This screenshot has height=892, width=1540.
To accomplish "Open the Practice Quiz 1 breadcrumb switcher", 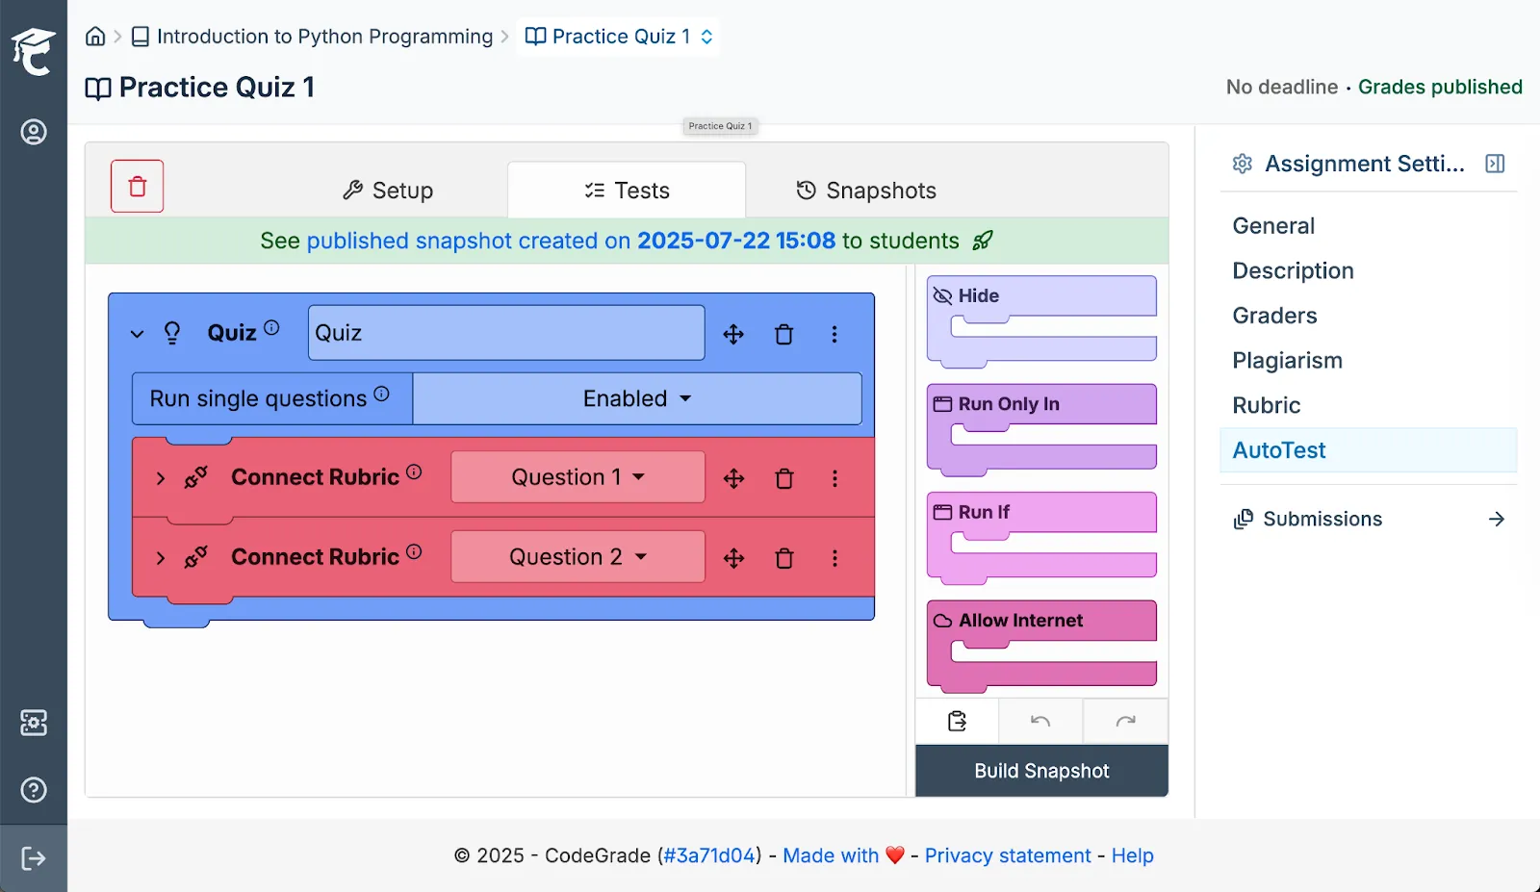I will [x=619, y=37].
